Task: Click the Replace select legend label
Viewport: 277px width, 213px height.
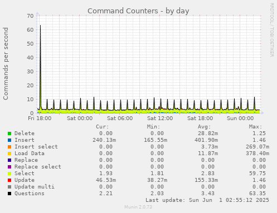Action: (38, 167)
